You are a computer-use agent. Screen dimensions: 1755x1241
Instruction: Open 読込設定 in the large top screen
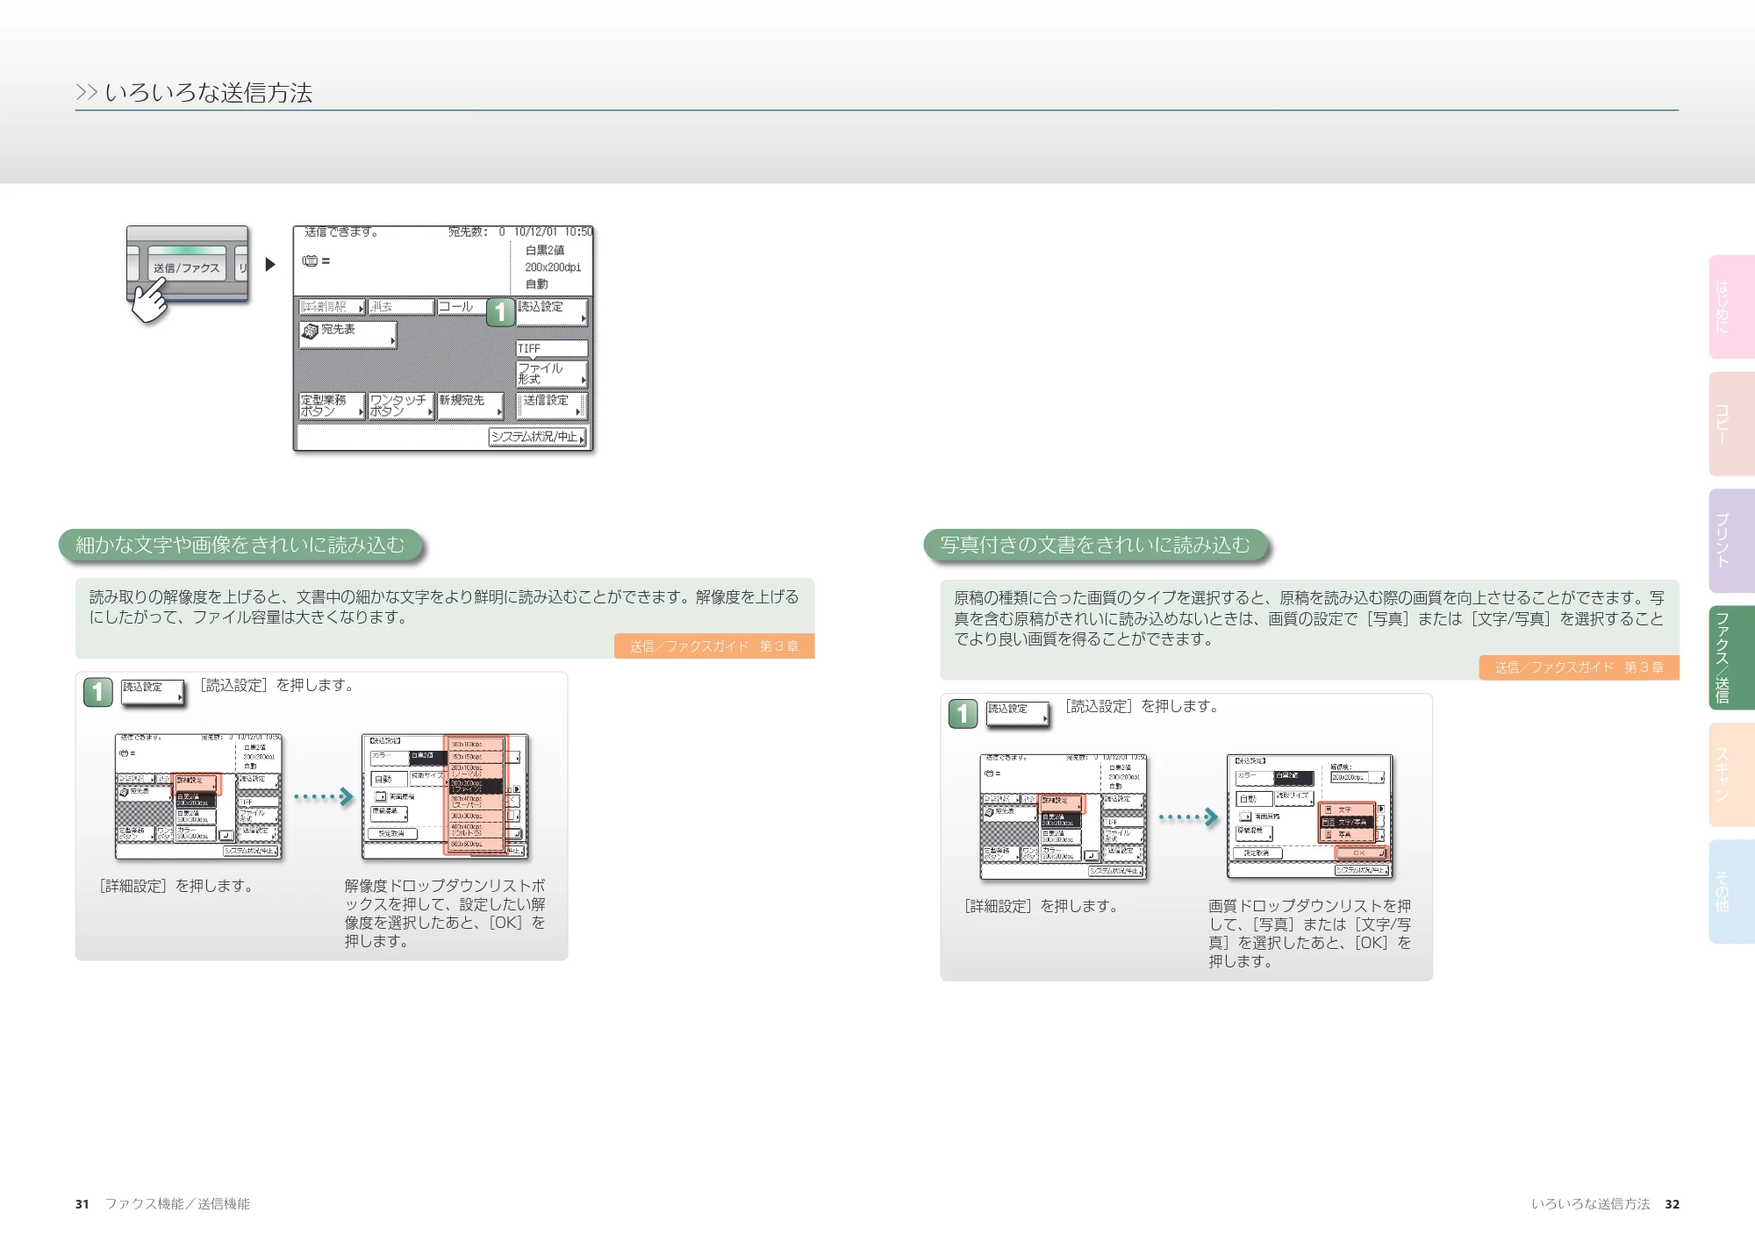551,311
